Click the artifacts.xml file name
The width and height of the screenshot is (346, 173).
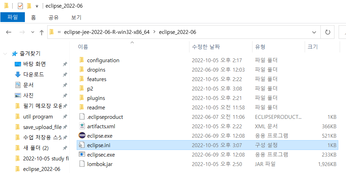[x=101, y=126]
